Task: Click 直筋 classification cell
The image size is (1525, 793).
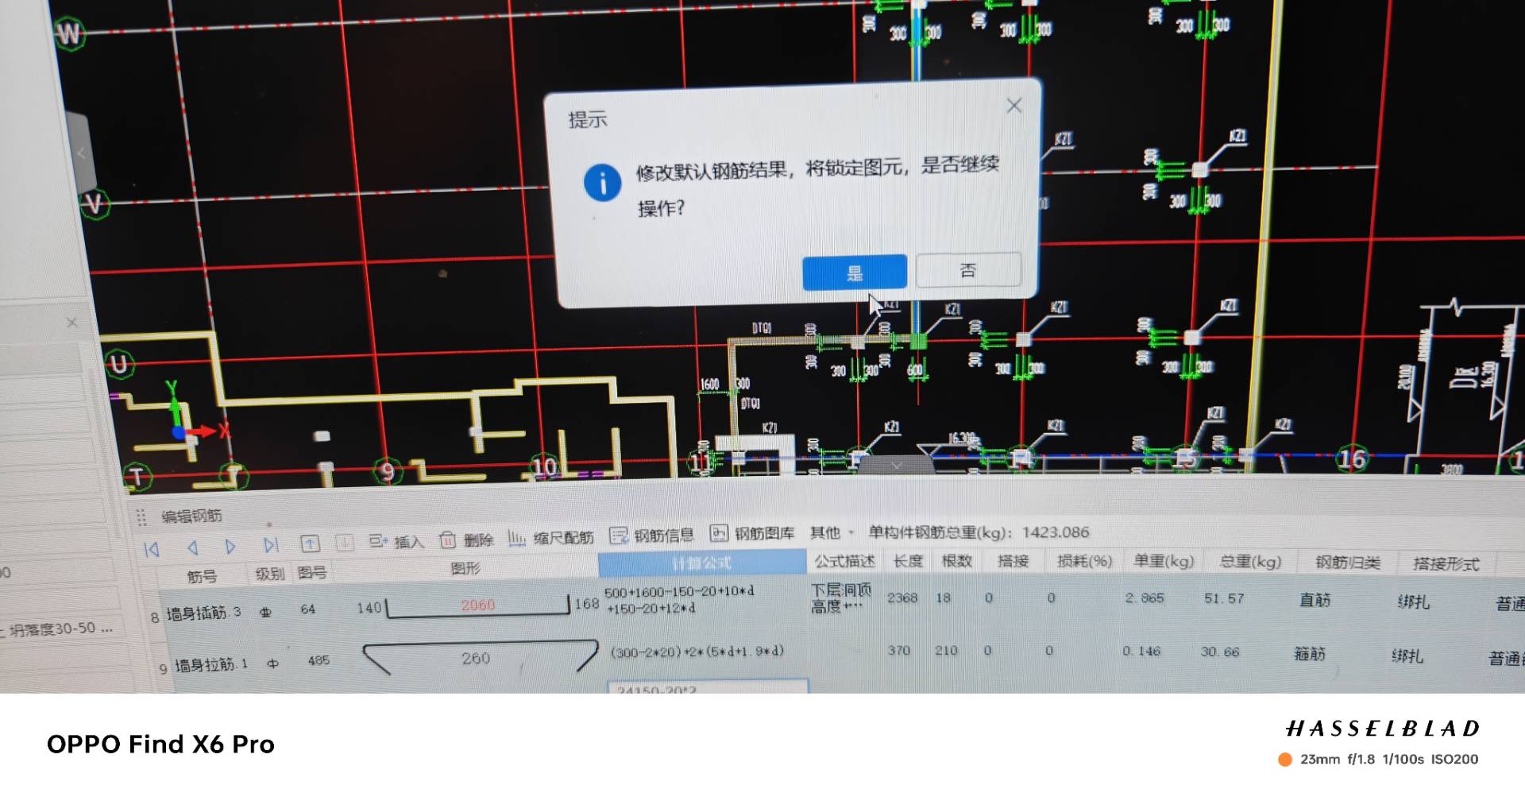Action: [1315, 600]
